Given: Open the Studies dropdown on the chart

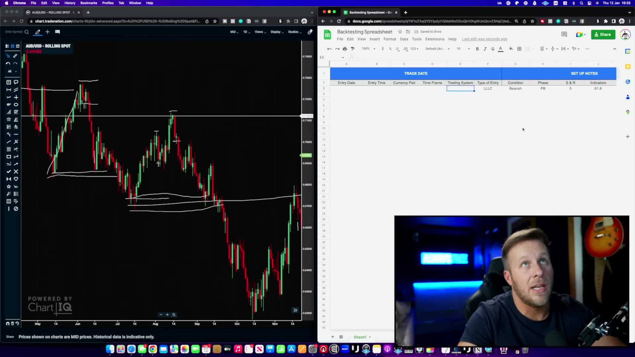Looking at the screenshot, I should point(294,32).
